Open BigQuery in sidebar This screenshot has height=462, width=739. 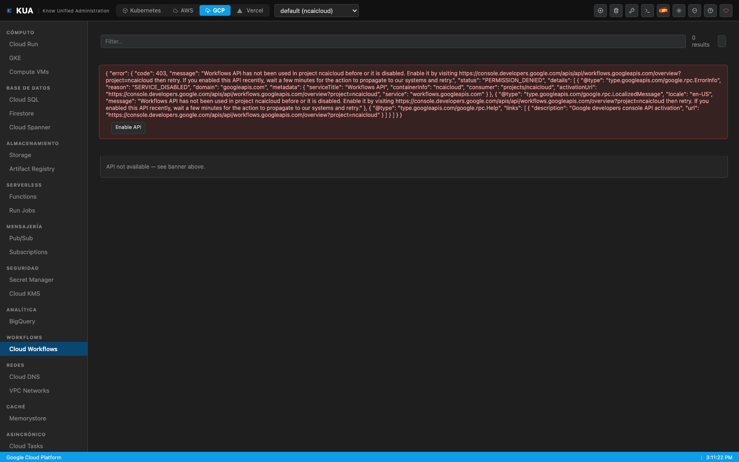44,322
